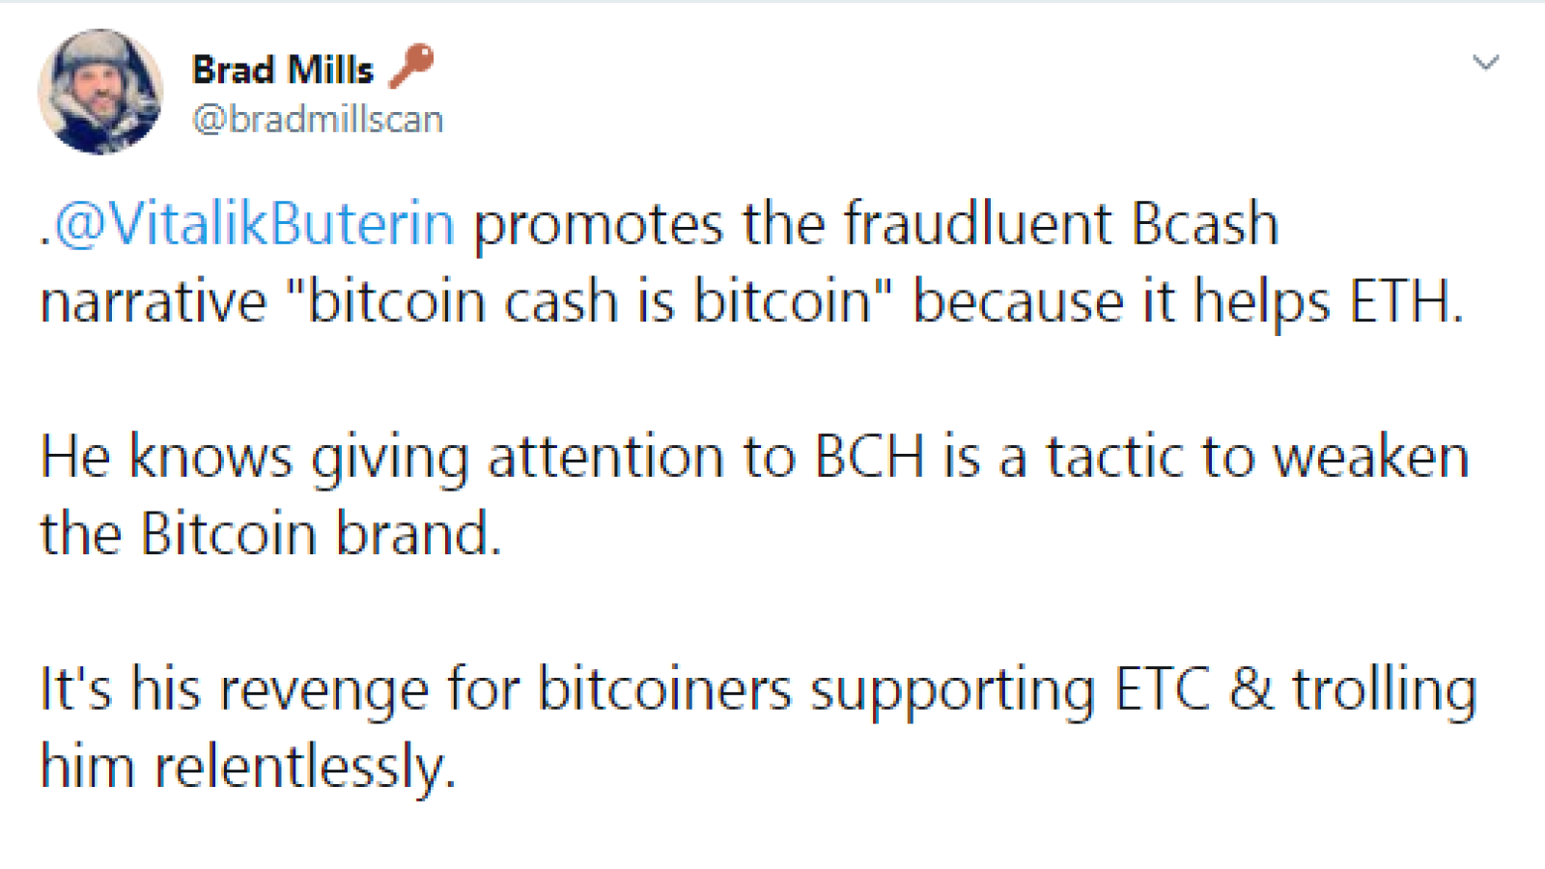
Task: Click the word "relentlessly." at tweet end
Action: point(304,769)
